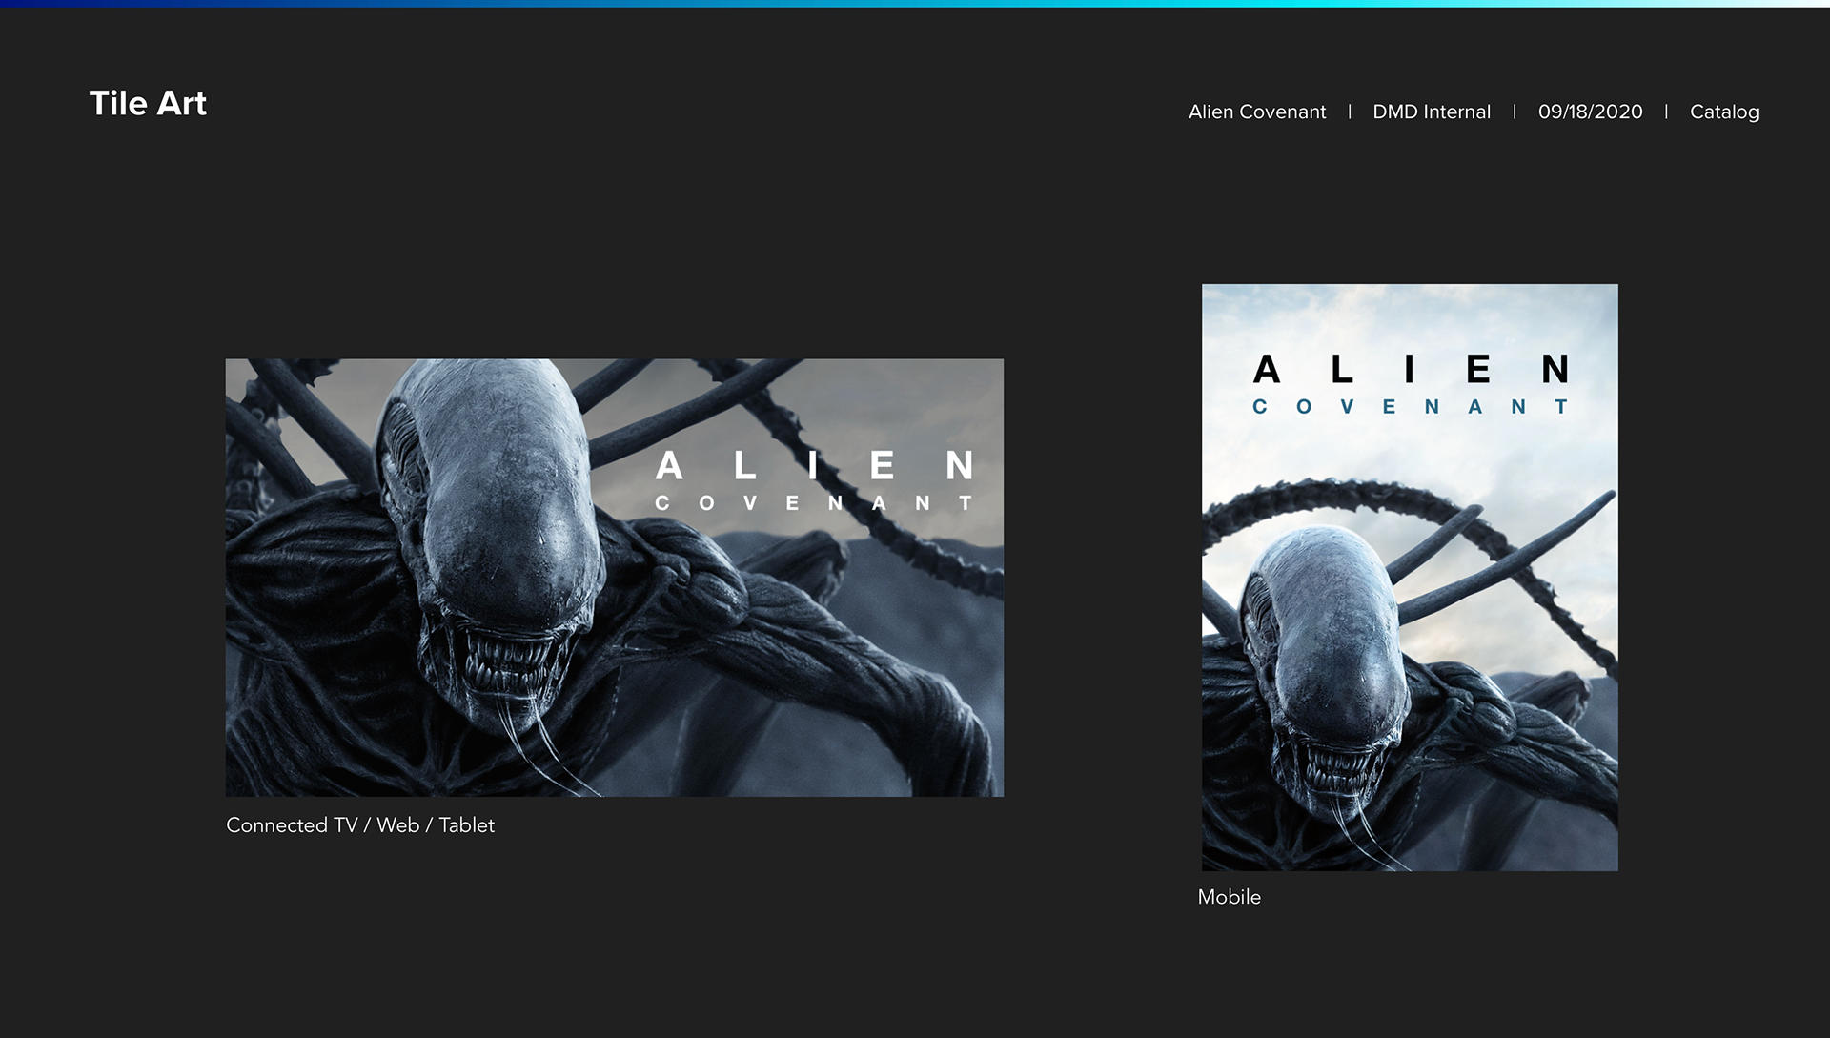Click the separator after Alien Covenant
Screen dimensions: 1830x1038
click(1350, 112)
